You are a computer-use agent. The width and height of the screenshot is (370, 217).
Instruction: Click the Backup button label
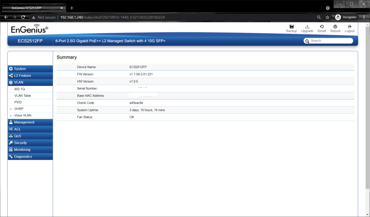pyautogui.click(x=292, y=31)
